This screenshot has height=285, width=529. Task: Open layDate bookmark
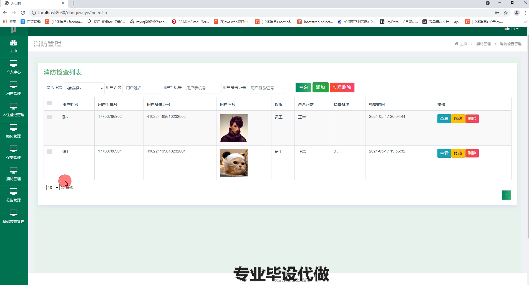(399, 22)
